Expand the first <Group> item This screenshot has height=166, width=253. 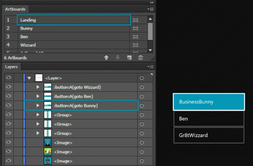tap(38, 115)
